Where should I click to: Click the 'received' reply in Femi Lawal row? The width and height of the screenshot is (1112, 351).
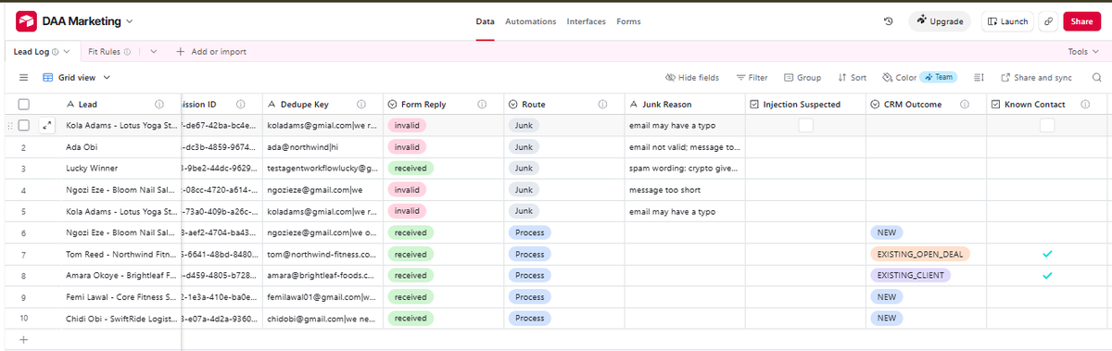[410, 296]
